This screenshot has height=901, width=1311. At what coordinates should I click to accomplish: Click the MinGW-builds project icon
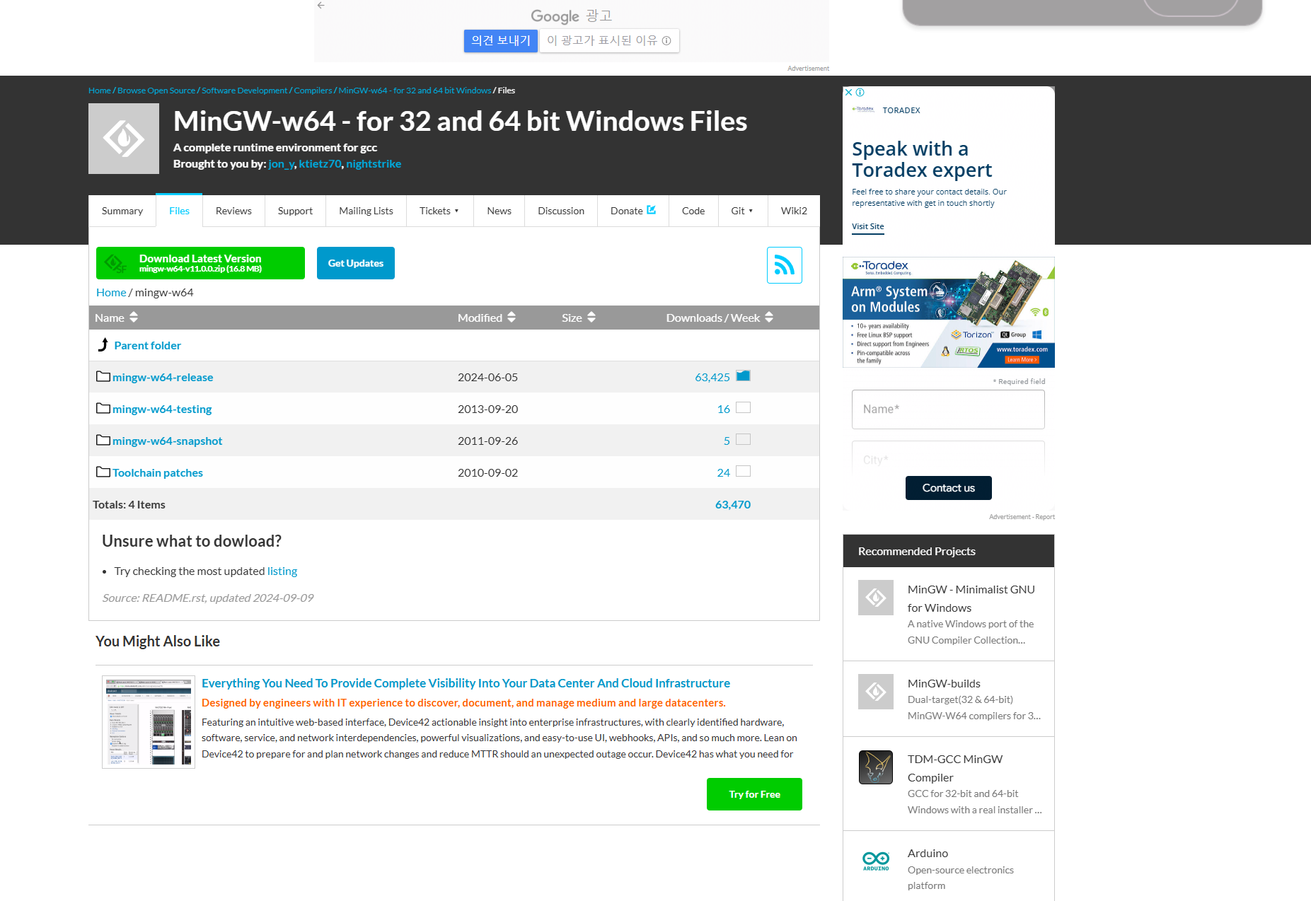(x=876, y=692)
